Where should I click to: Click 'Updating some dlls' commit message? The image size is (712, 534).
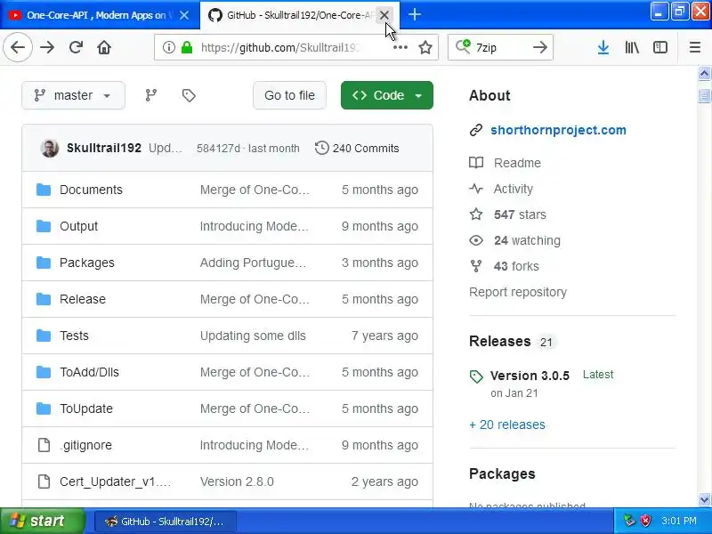[x=253, y=336]
